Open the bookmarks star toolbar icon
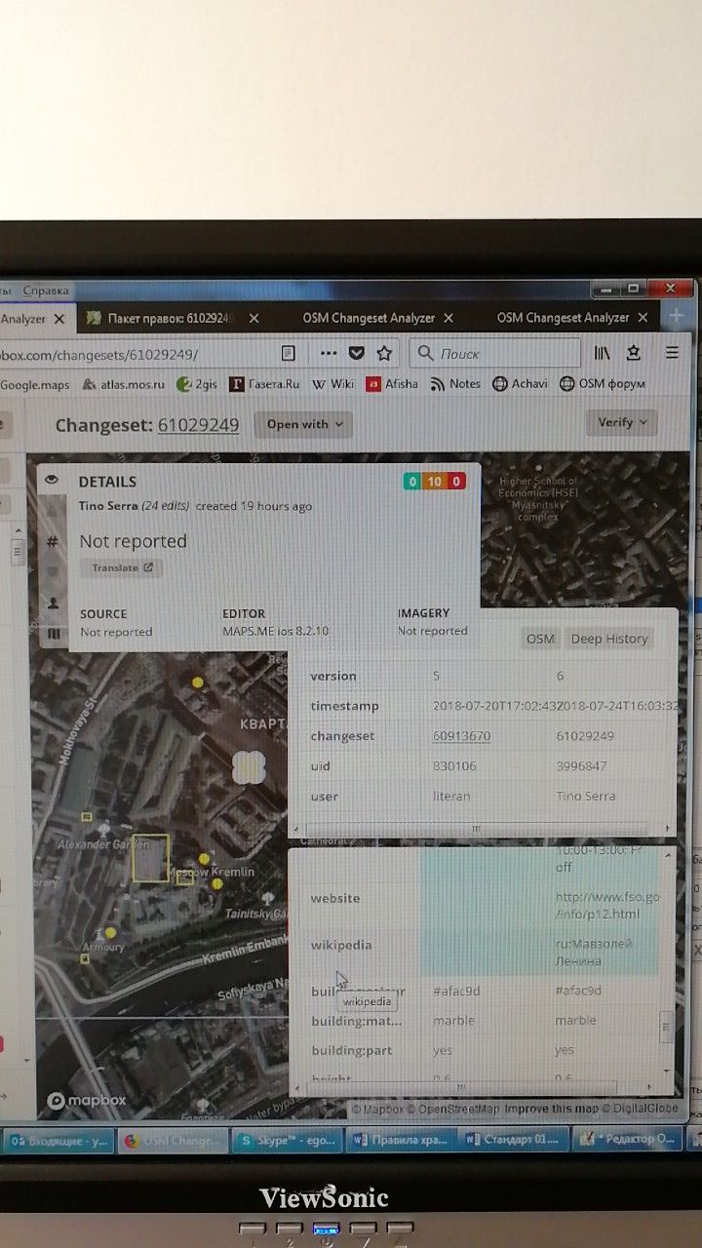702x1248 pixels. pyautogui.click(x=634, y=353)
